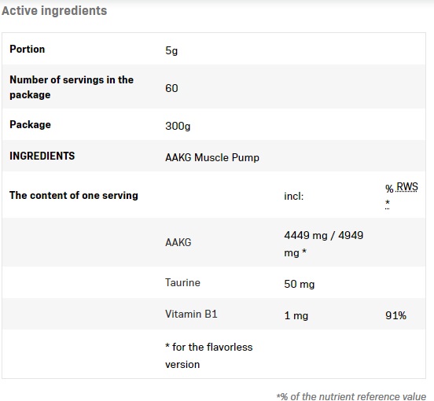The image size is (434, 401).
Task: Click the Active ingredients heading
Action: pos(54,11)
